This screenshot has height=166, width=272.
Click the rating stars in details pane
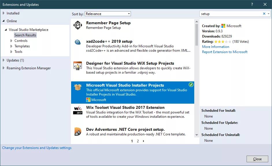pos(223,42)
